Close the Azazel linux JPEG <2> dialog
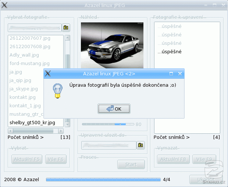 [x=180, y=73]
